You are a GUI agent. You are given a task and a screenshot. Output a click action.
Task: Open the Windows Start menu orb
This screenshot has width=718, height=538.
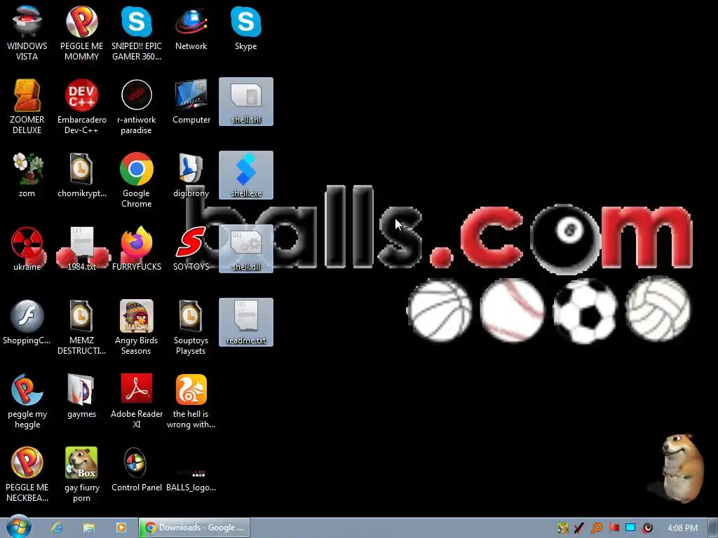(18, 527)
